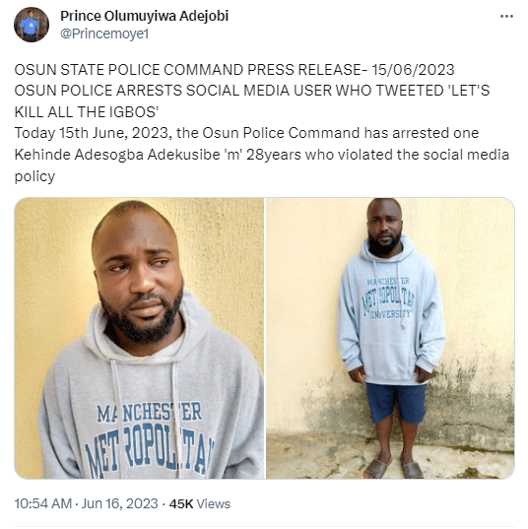Click the 45K Views count
528x529 pixels.
(x=200, y=503)
